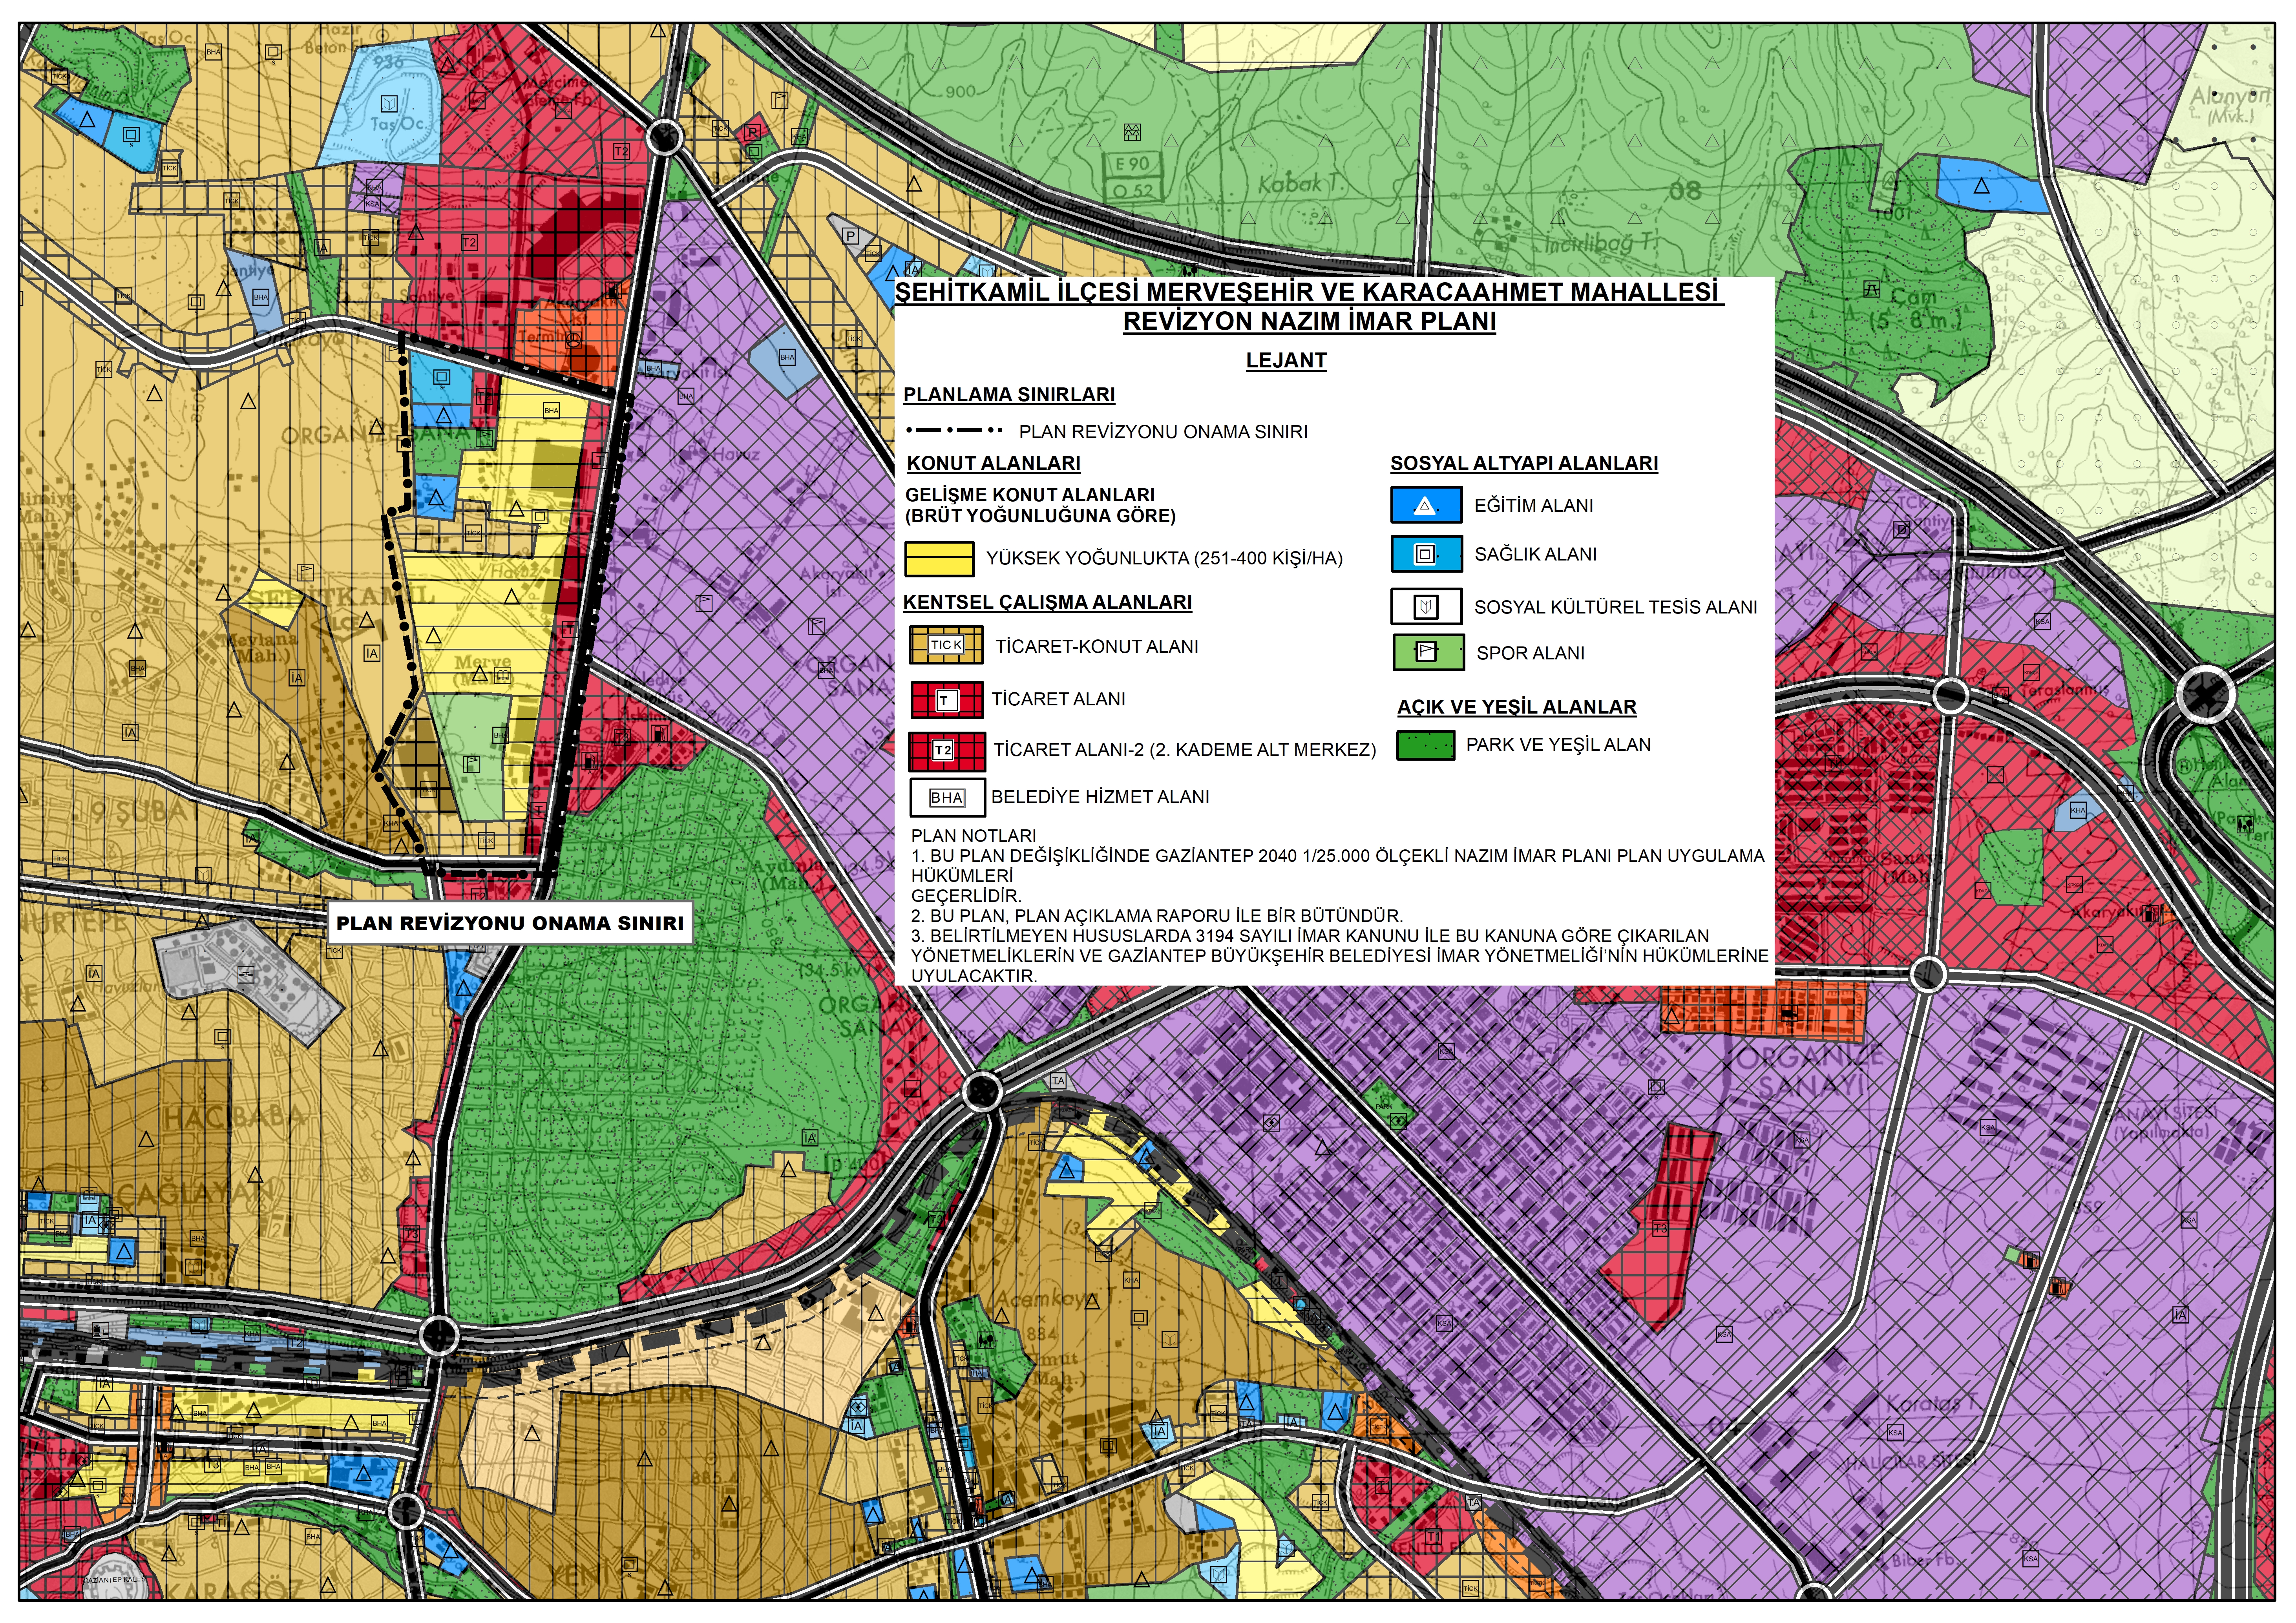Image resolution: width=2296 pixels, height=1623 pixels.
Task: Click the steering-wheel terminal symbol in the orange parcel
Action: tap(573, 339)
